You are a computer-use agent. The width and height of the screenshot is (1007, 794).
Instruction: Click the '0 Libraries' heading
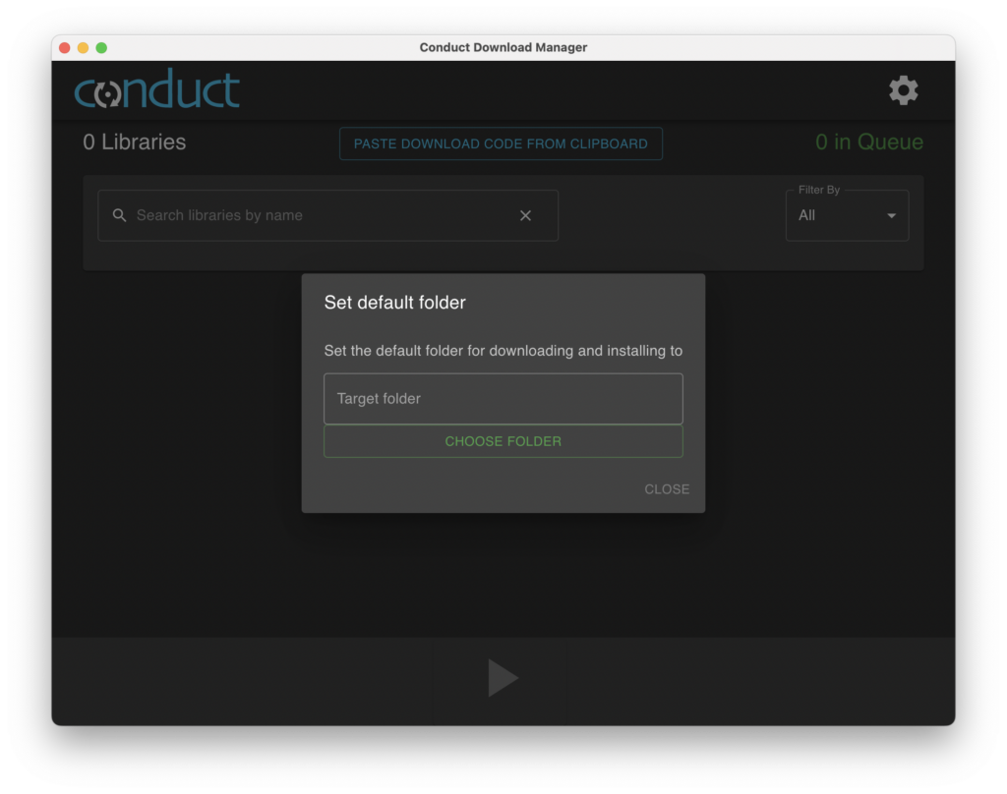pos(135,142)
